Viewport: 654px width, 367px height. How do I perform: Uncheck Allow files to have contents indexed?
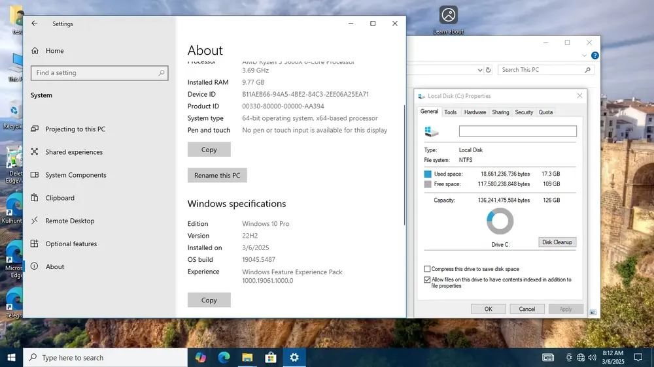(x=427, y=280)
